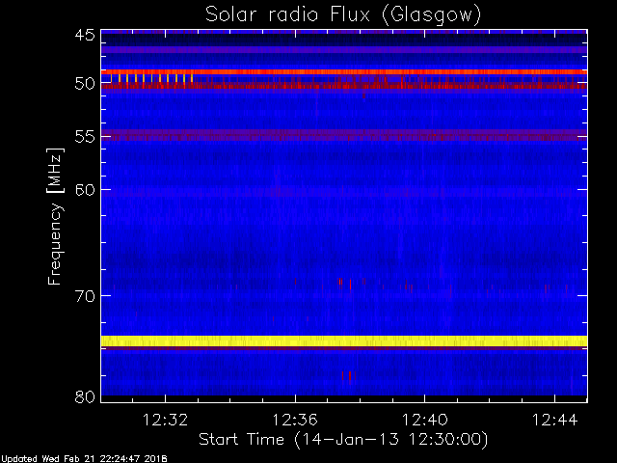
Task: Click the "Start Time (14-Jan-13 12:30:00)" label
Action: (343, 439)
